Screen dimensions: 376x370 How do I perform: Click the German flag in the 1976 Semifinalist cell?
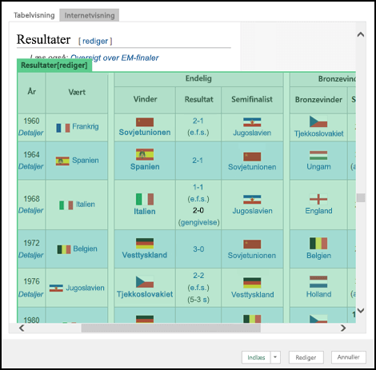click(x=252, y=283)
